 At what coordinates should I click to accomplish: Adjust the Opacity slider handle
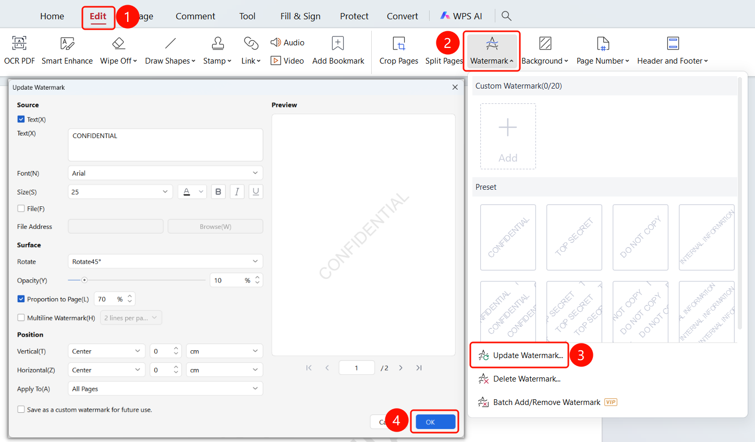(84, 280)
